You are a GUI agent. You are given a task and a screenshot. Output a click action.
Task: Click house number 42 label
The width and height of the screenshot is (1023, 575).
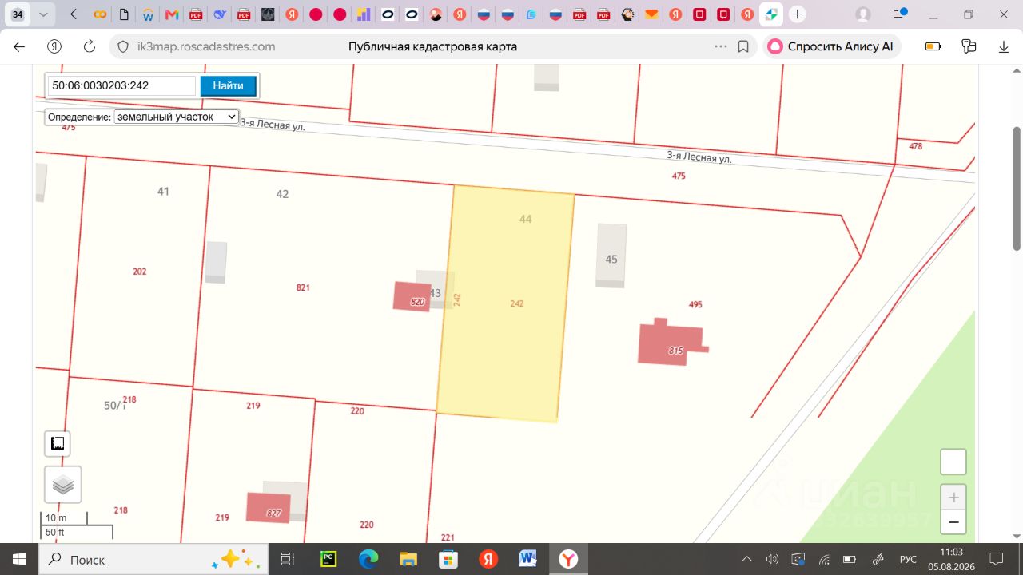[282, 193]
